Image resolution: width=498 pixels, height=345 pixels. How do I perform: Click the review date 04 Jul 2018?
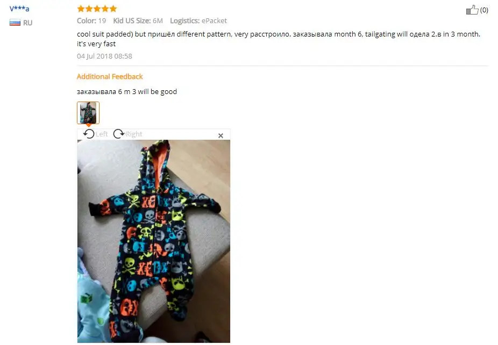coord(104,56)
